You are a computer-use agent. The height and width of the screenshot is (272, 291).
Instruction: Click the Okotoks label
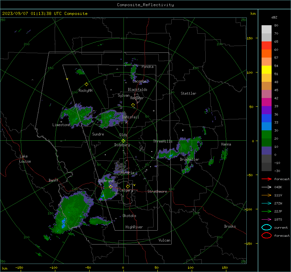point(129,216)
